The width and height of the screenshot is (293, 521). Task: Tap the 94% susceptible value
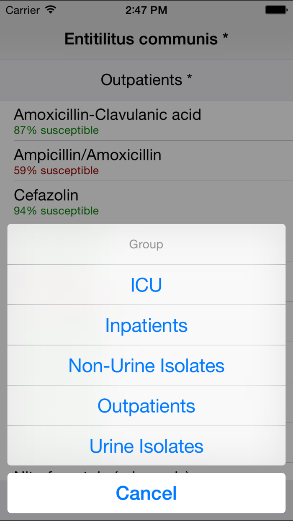[56, 211]
